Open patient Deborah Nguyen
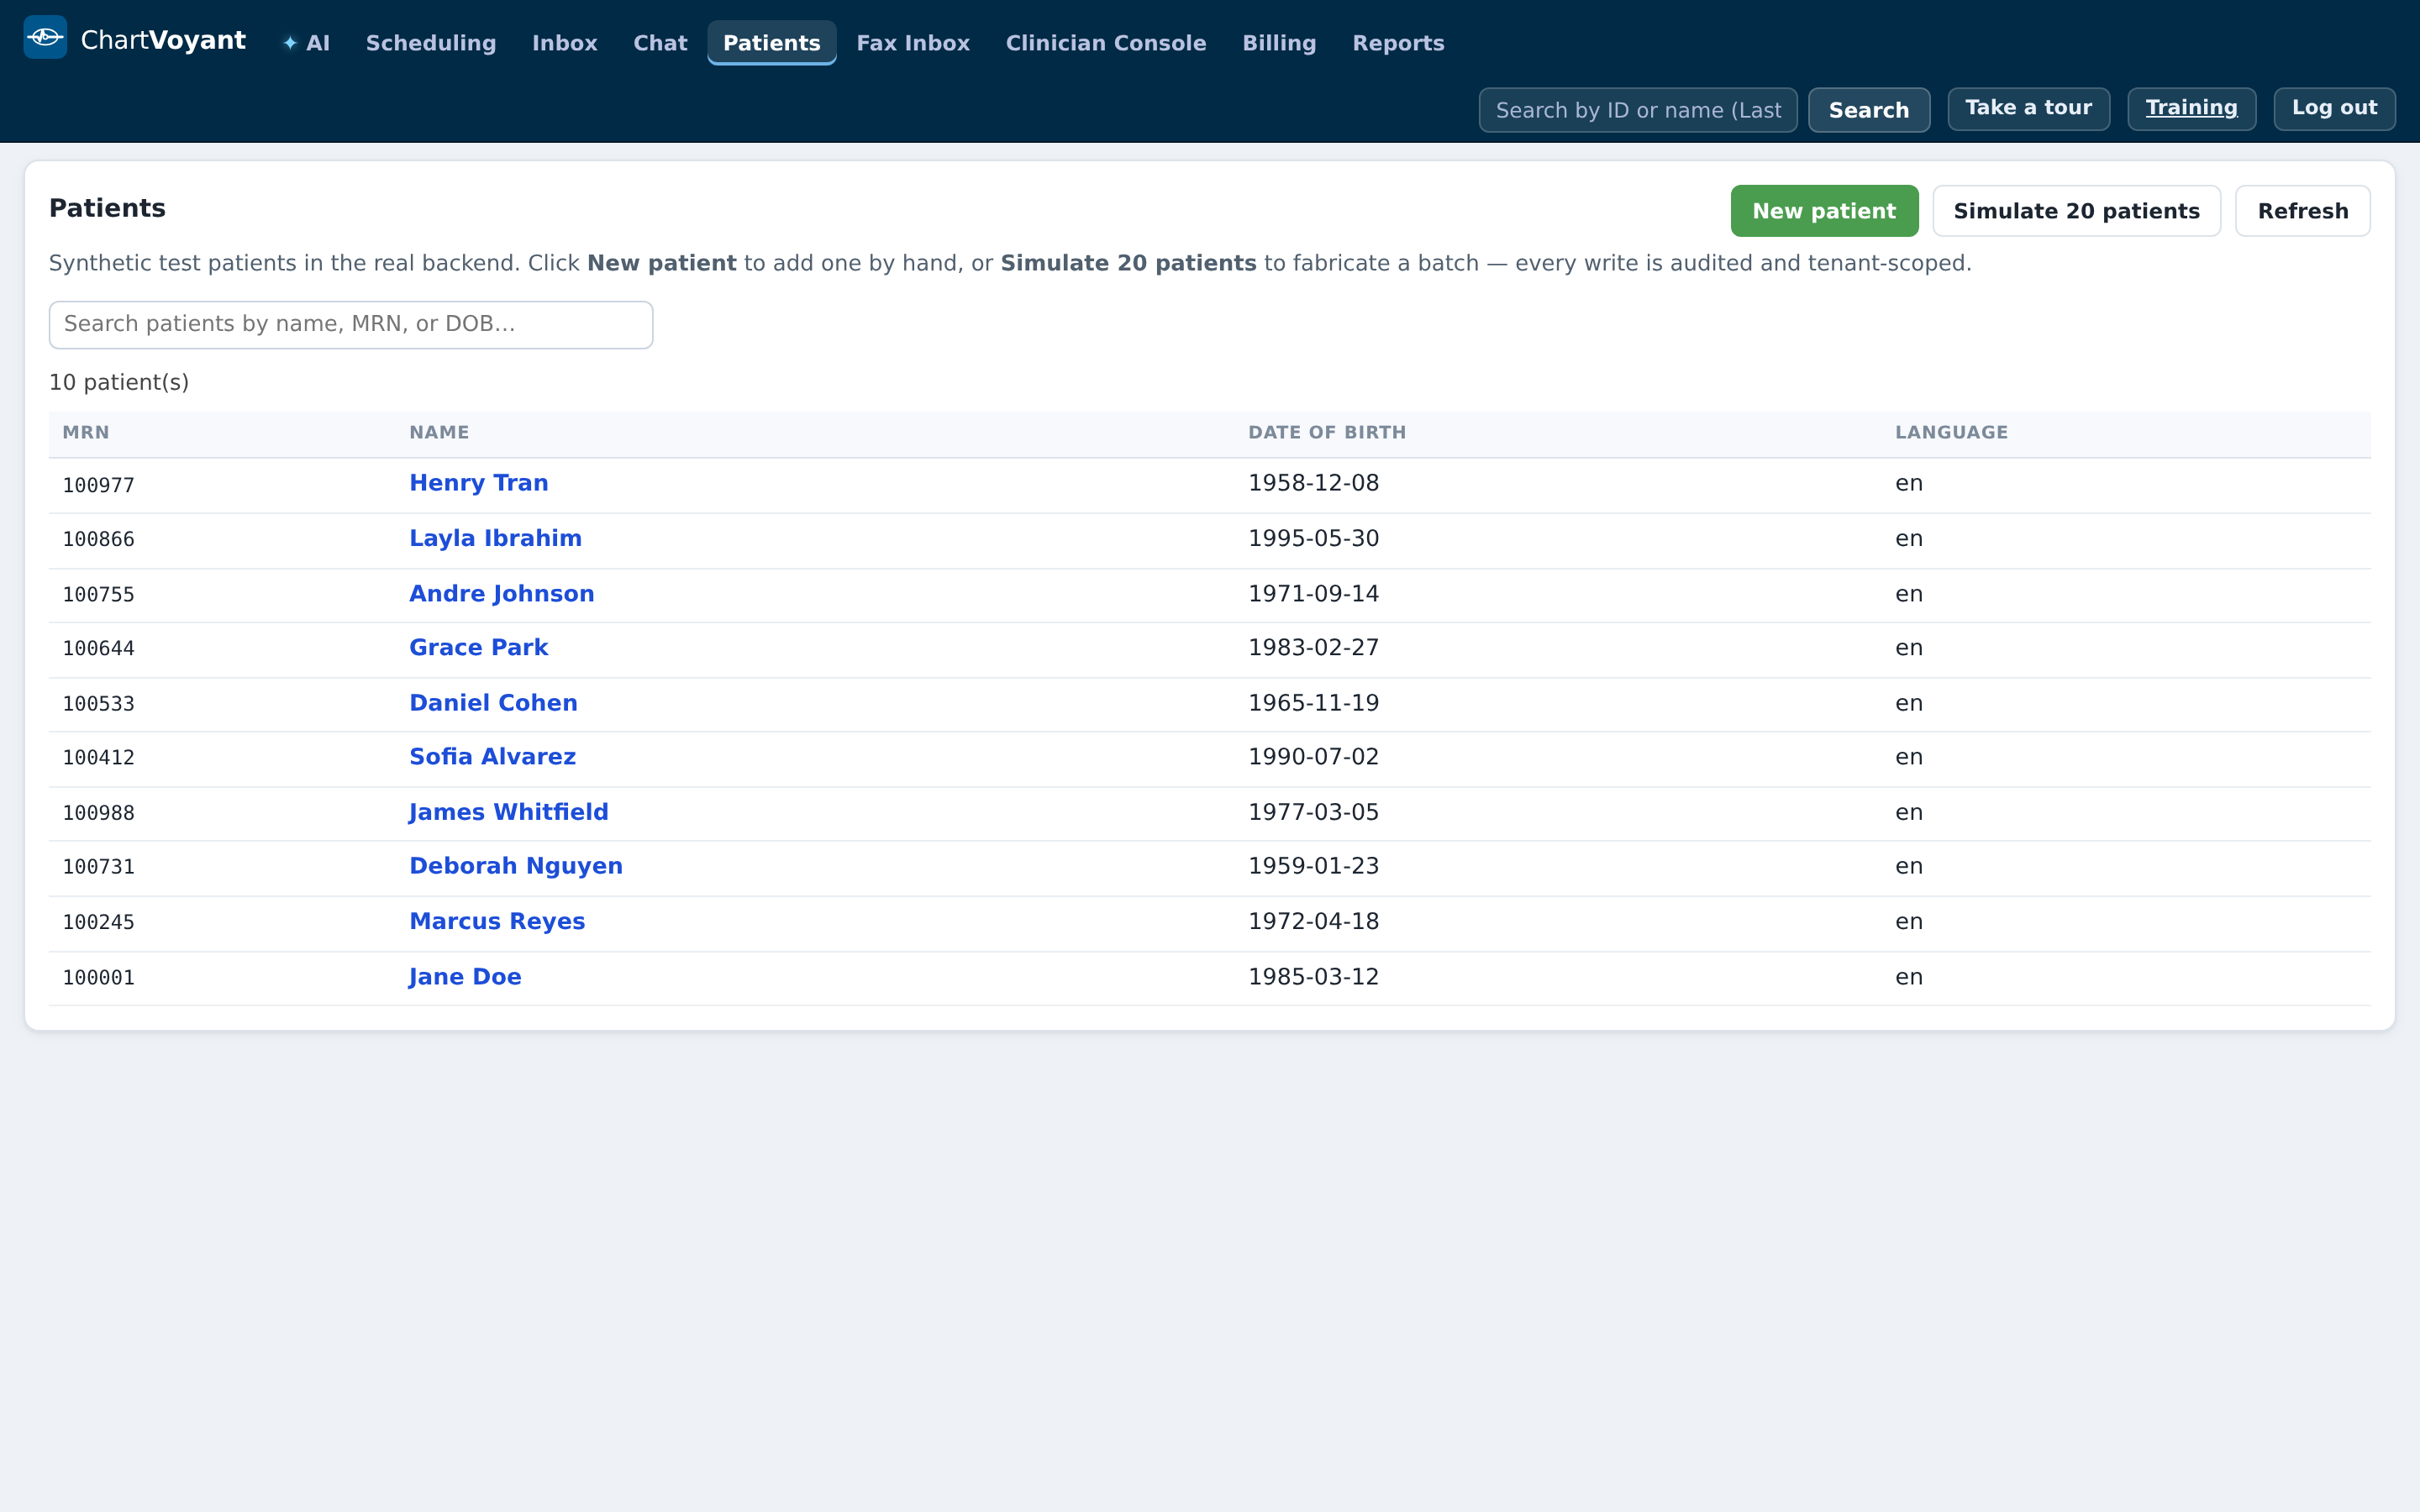Viewport: 2420px width, 1512px height. (516, 866)
